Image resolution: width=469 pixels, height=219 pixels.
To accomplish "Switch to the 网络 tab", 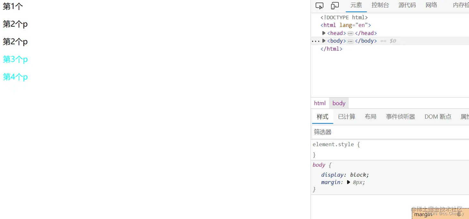I will (x=431, y=5).
